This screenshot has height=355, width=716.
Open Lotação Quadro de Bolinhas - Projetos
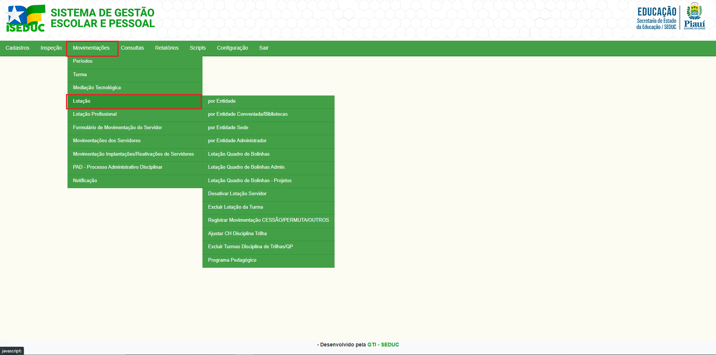250,181
